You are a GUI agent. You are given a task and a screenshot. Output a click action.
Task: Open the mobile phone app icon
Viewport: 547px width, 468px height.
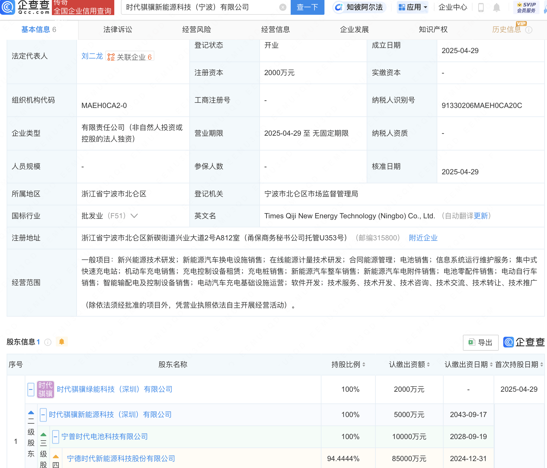coord(481,7)
